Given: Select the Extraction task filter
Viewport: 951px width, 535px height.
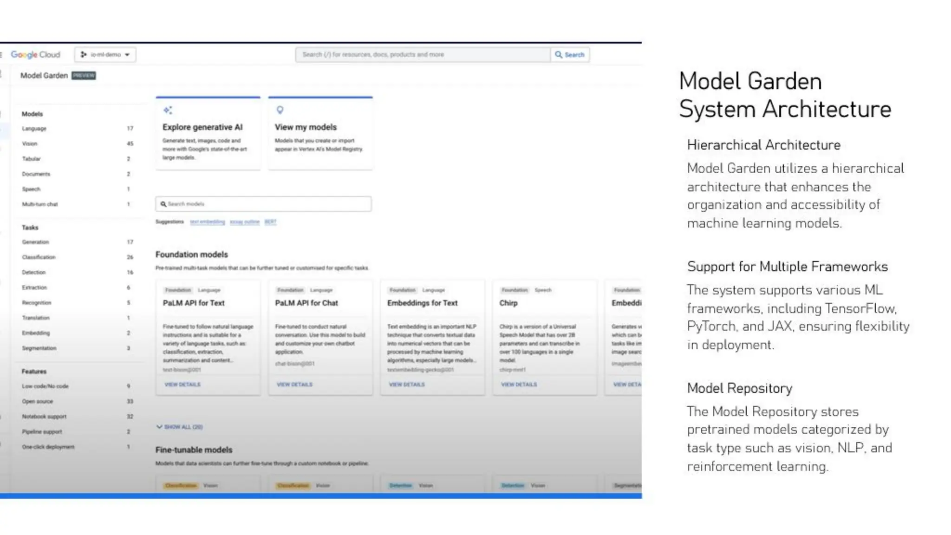Looking at the screenshot, I should click(x=77, y=287).
